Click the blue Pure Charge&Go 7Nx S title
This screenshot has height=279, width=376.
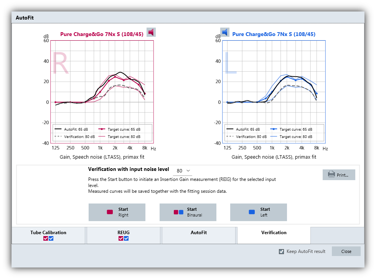(274, 34)
